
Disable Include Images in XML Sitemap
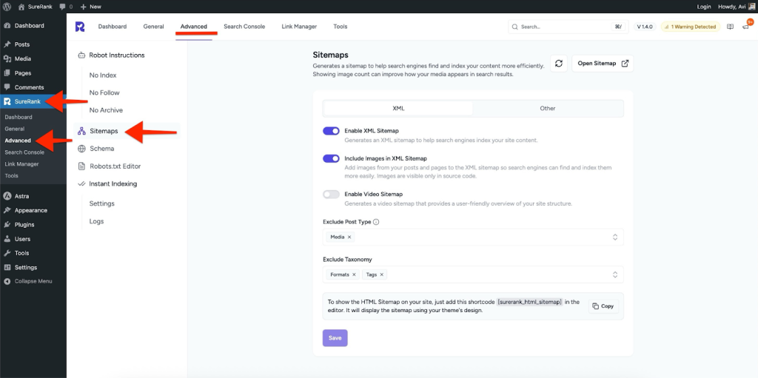coord(331,158)
